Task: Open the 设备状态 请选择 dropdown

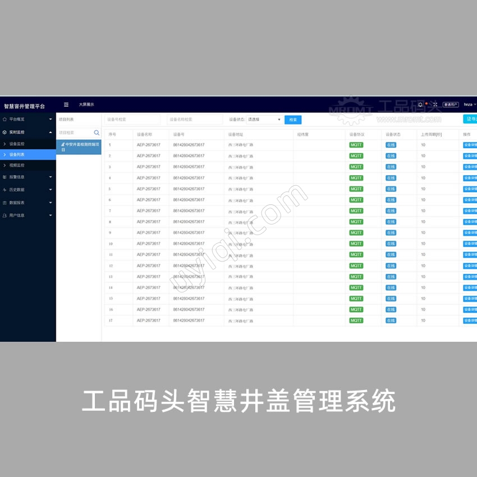Action: coord(264,120)
